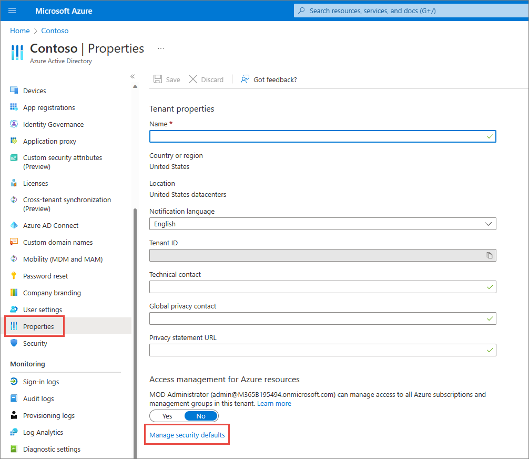Image resolution: width=529 pixels, height=459 pixels.
Task: Click the Azure AD Connect icon
Action: coord(14,225)
